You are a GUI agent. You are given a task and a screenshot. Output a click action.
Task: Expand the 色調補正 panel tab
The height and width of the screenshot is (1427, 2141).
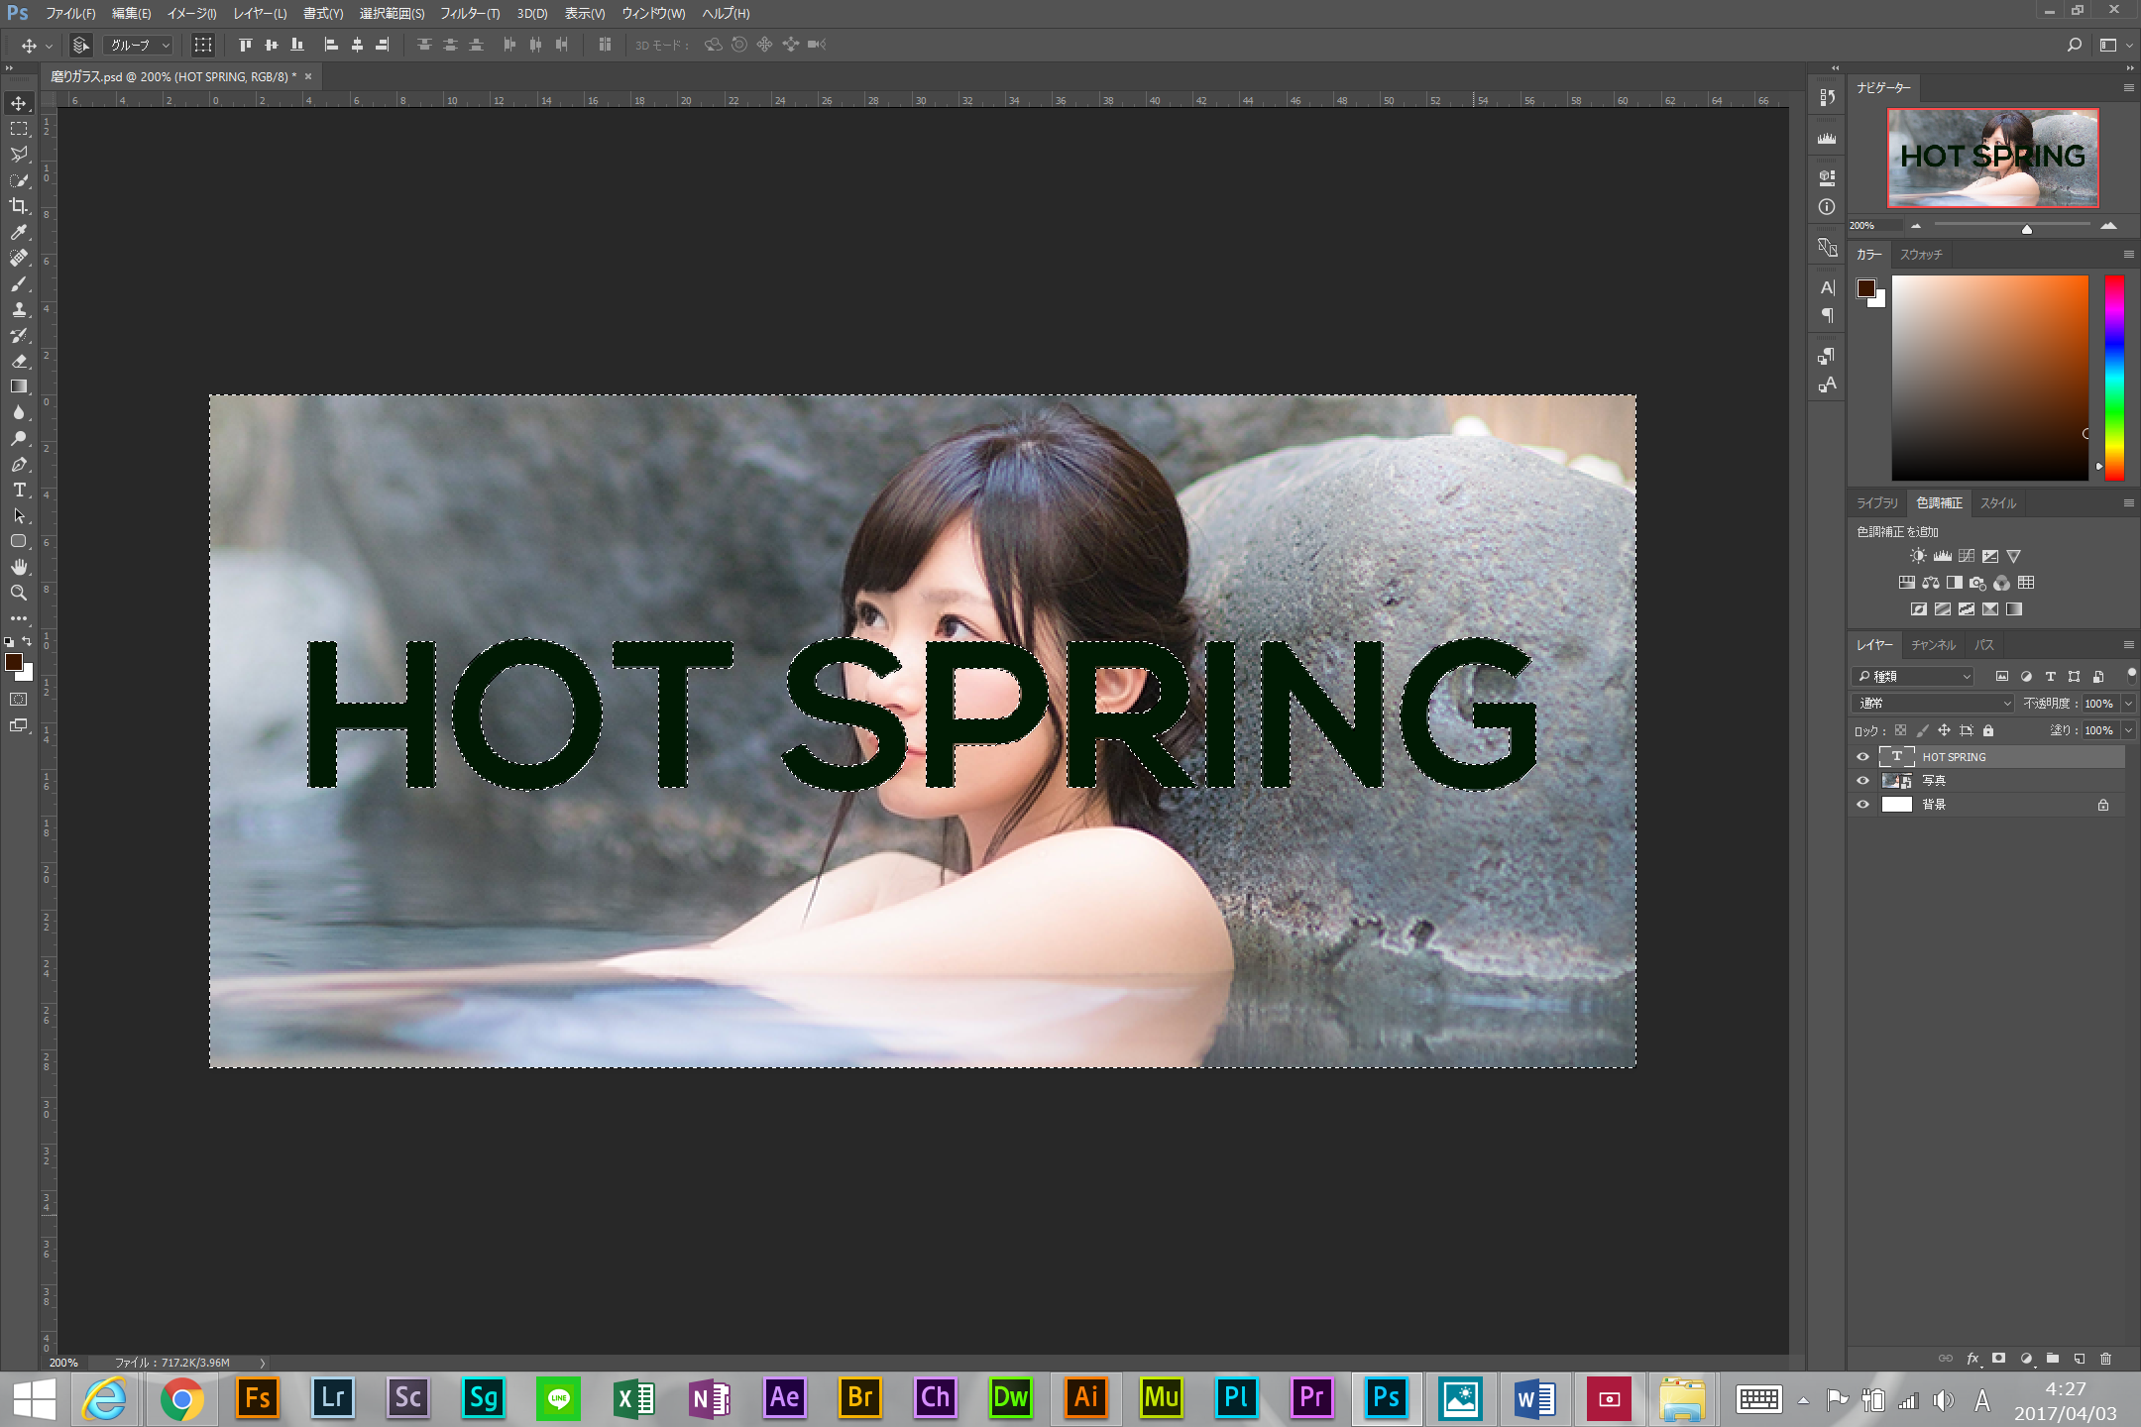pyautogui.click(x=1939, y=503)
